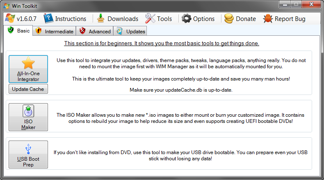Switch to the Intermediate tab
The width and height of the screenshot is (324, 180).
pos(55,31)
